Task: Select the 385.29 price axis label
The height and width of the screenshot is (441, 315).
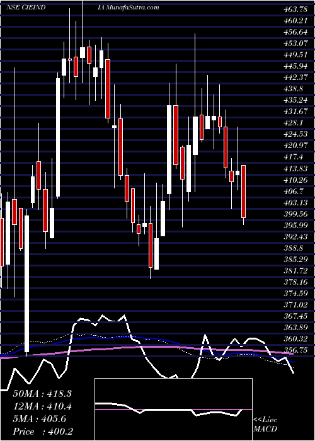Action: tap(295, 260)
